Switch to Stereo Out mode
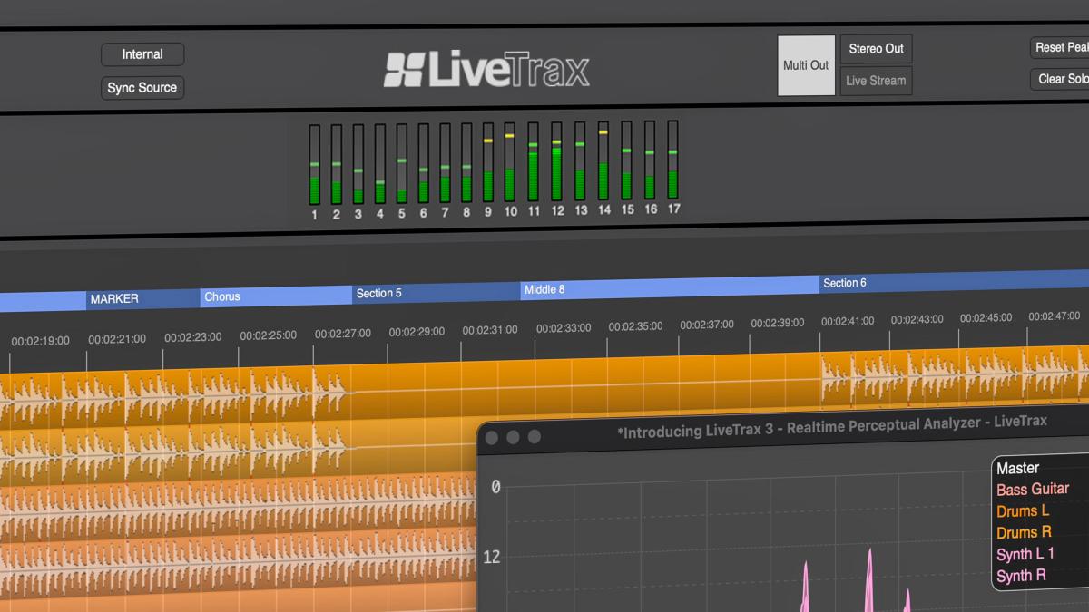Viewport: 1089px width, 612px height. point(876,49)
